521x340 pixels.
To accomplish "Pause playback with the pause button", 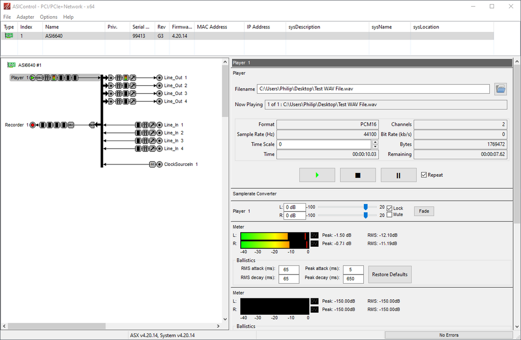I will click(399, 175).
